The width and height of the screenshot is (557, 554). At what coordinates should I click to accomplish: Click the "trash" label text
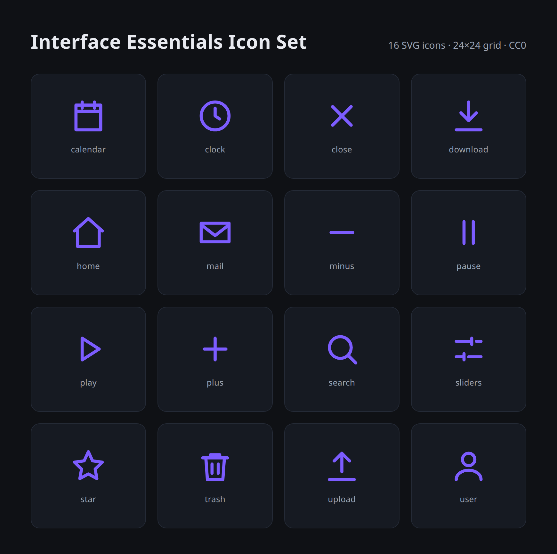click(215, 499)
